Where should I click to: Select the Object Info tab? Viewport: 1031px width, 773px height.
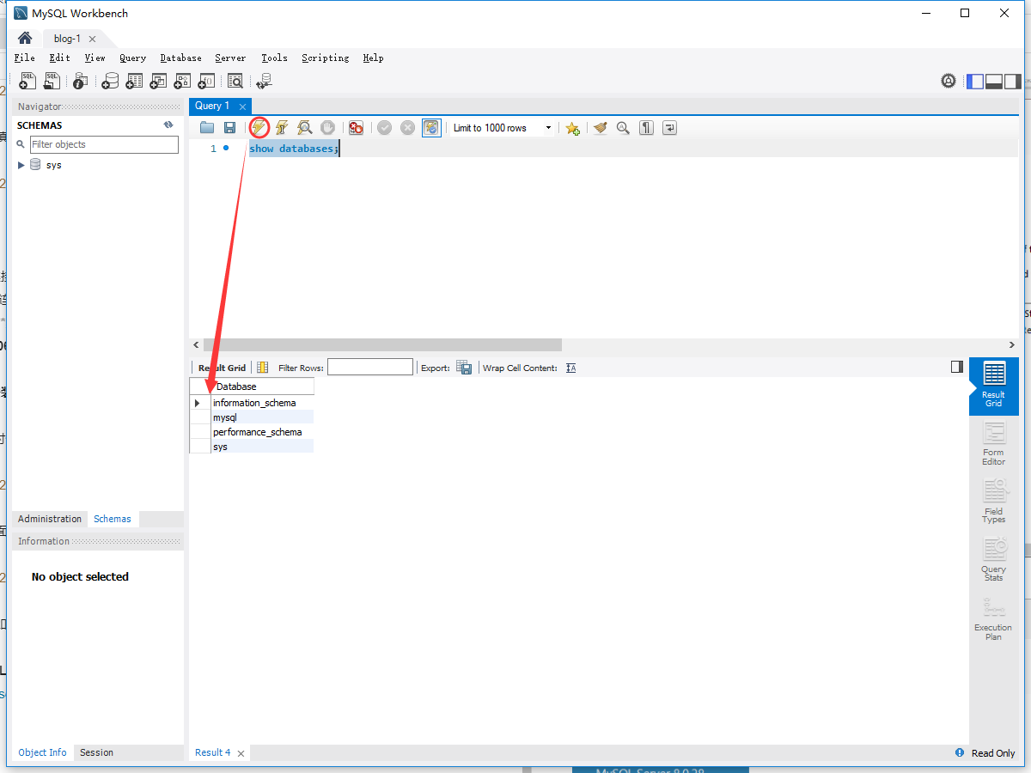click(x=42, y=752)
